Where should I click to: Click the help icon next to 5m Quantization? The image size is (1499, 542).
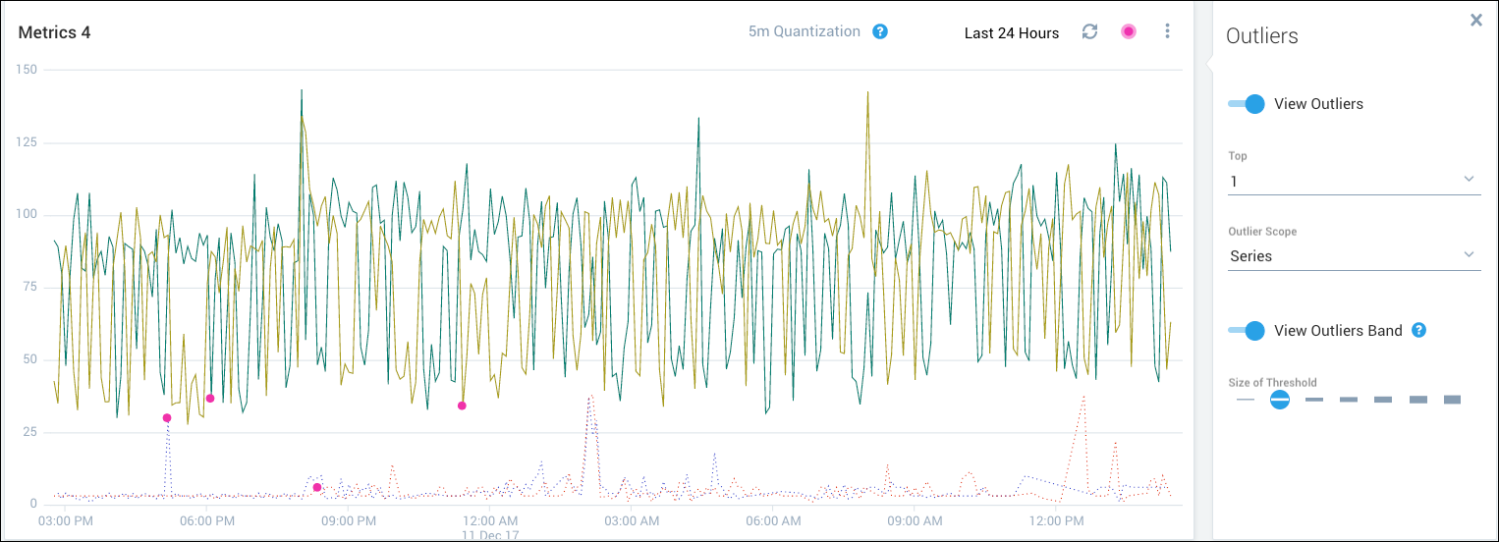click(x=880, y=31)
